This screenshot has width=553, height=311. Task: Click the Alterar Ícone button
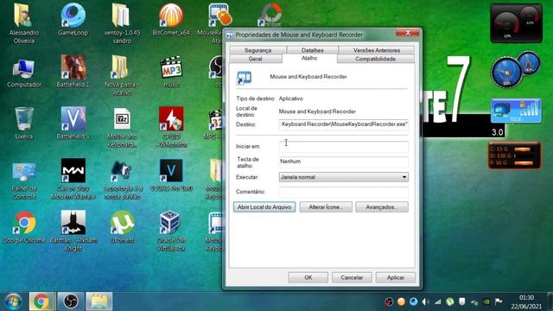326,207
